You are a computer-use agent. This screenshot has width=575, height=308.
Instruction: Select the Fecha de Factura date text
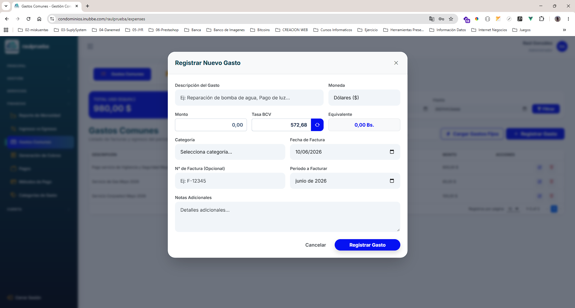[x=308, y=152]
